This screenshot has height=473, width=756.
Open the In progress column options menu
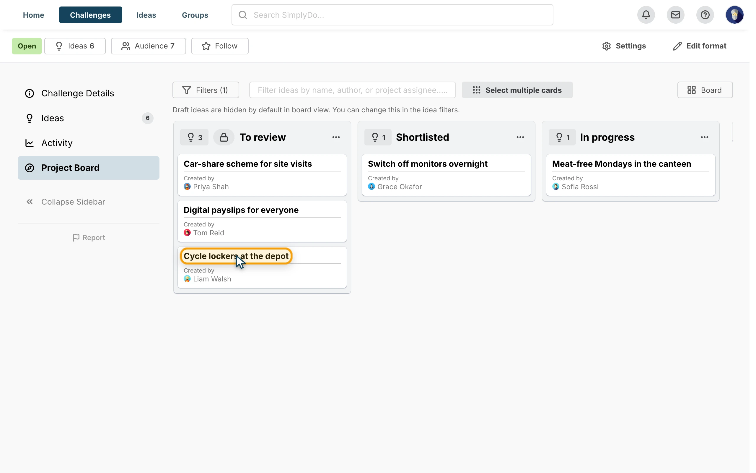pos(704,137)
